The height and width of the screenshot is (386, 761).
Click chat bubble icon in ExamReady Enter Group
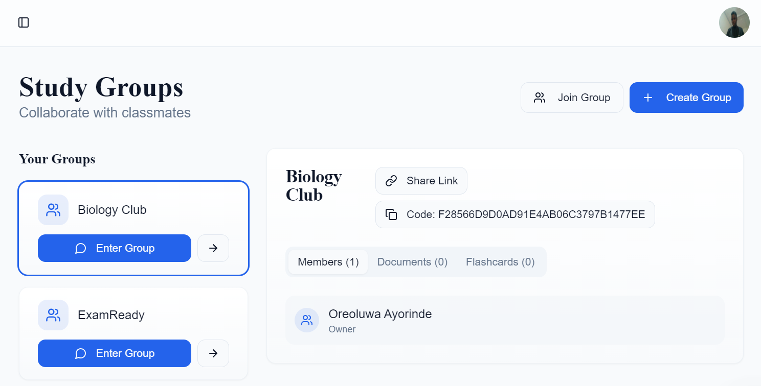click(80, 354)
